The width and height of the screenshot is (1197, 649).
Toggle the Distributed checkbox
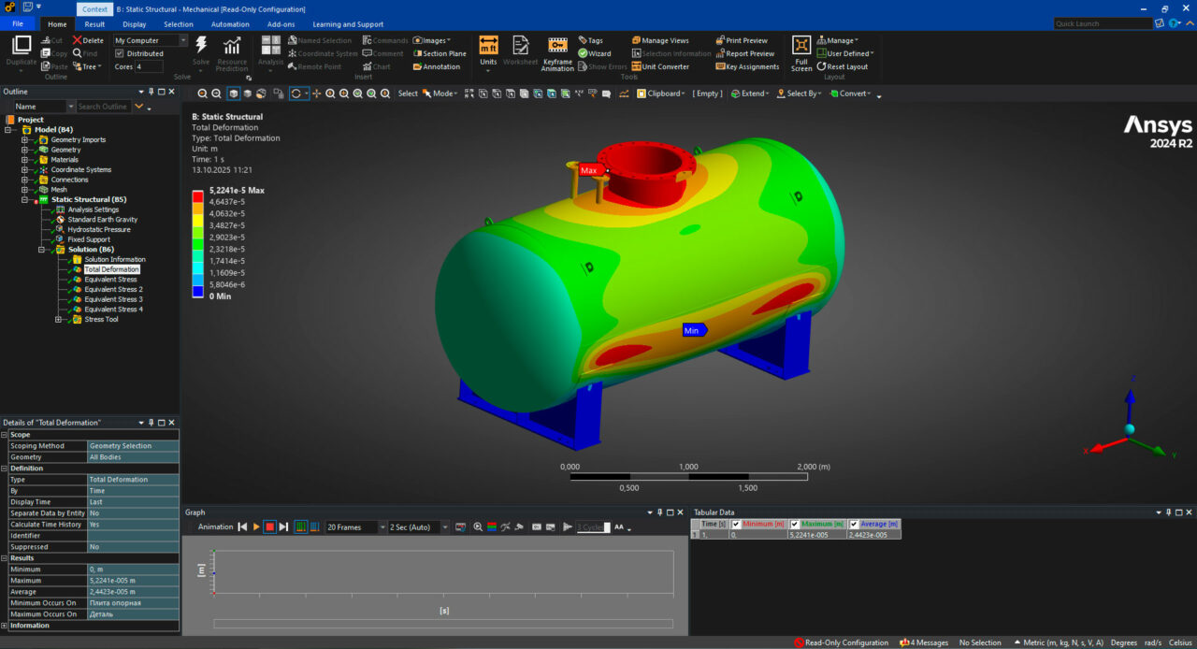119,53
